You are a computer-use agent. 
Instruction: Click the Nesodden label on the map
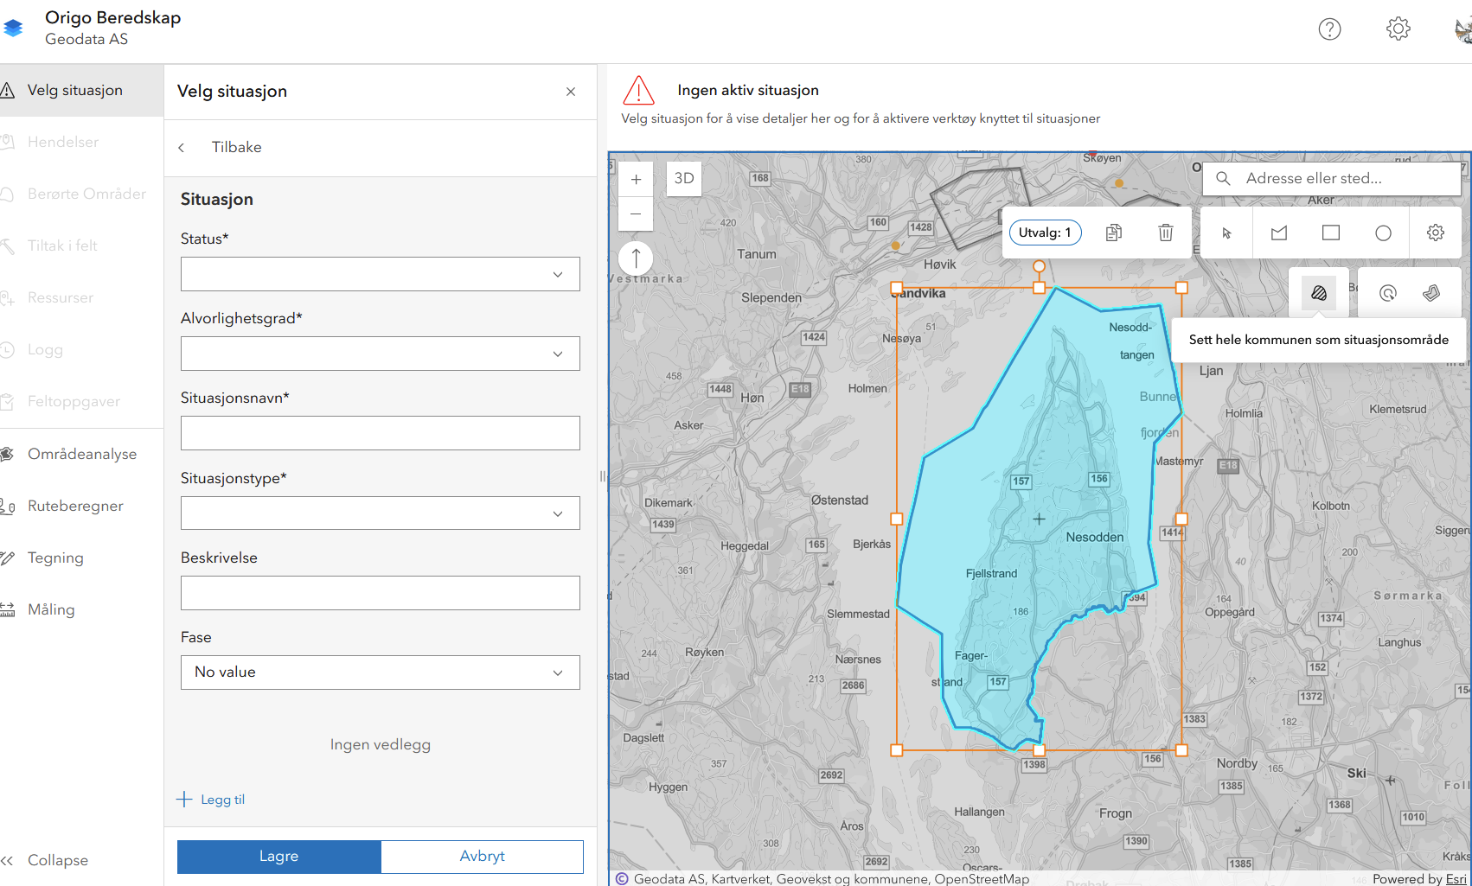1095,538
